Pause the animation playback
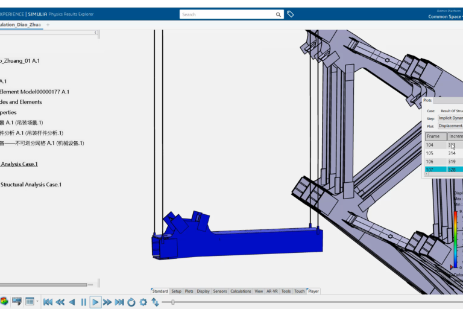This screenshot has width=463, height=309. [x=84, y=302]
